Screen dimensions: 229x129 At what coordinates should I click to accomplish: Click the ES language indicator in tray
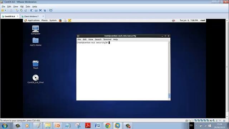tap(191, 125)
